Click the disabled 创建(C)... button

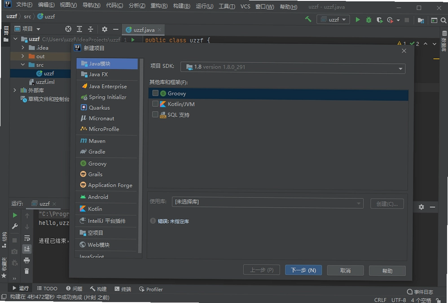[x=387, y=204]
